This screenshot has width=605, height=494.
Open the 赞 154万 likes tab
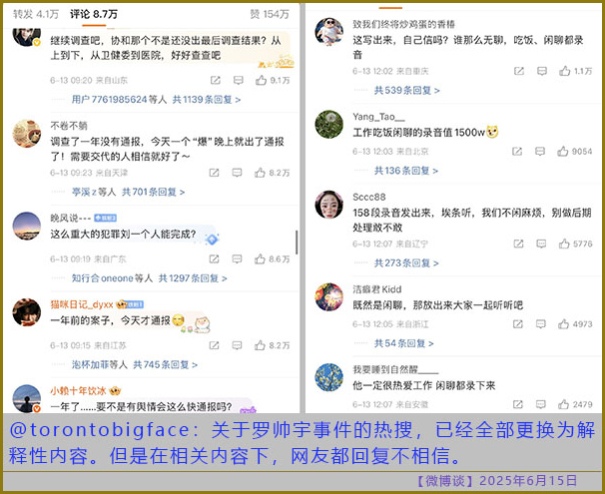(270, 14)
